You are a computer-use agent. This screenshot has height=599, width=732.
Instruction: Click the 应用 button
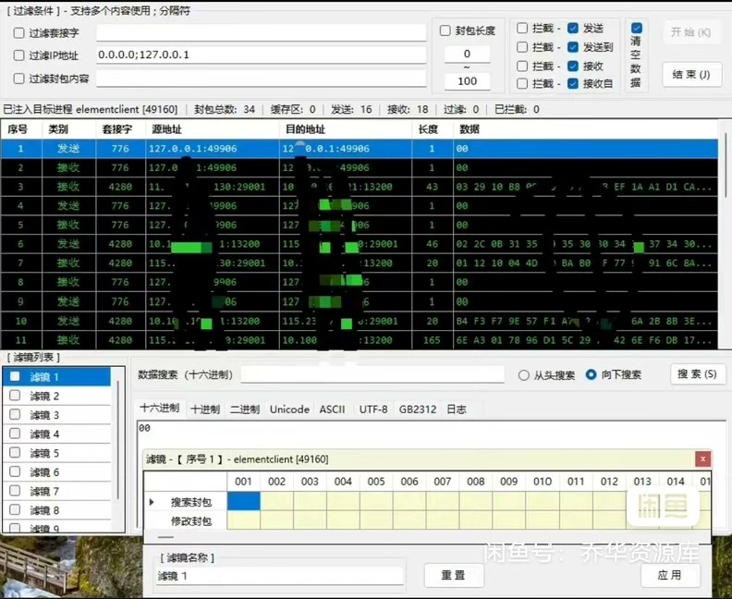coord(669,575)
